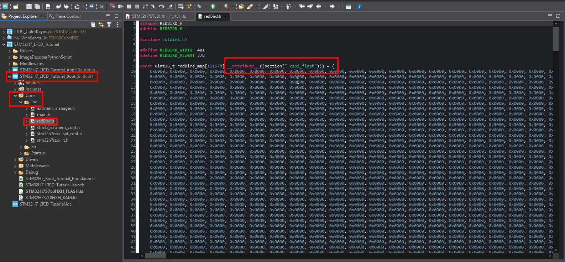Click the Debug bug icon

[x=200, y=6]
